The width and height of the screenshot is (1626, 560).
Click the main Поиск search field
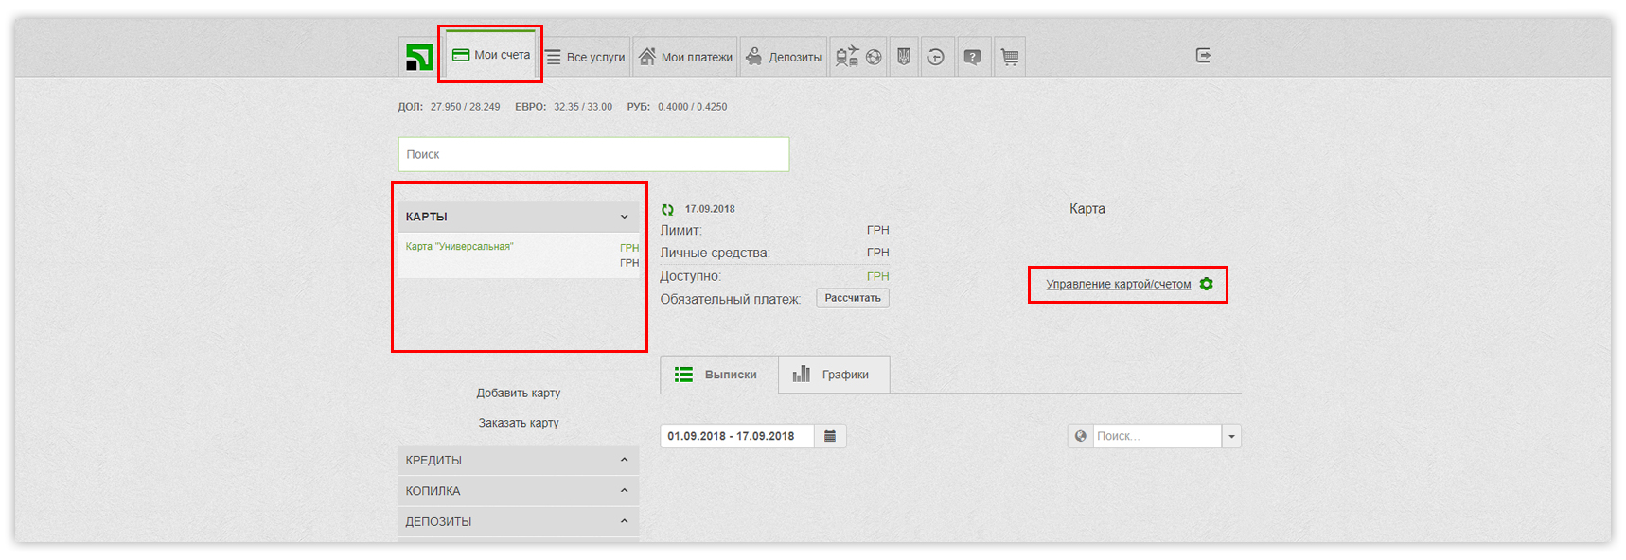(593, 154)
